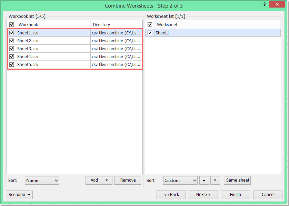Image resolution: width=289 pixels, height=206 pixels.
Task: Click the help question mark icon
Action: [x=265, y=4]
